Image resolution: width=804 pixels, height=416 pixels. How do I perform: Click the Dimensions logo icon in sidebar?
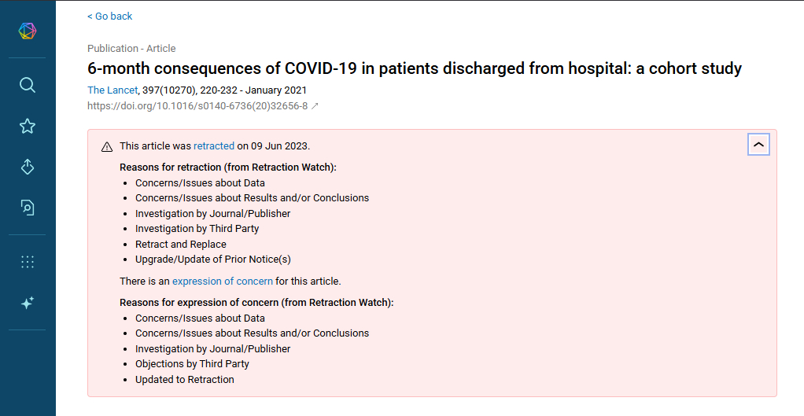[x=28, y=31]
